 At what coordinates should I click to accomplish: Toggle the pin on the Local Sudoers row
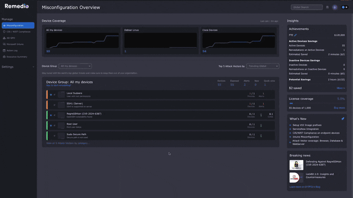coord(54,95)
